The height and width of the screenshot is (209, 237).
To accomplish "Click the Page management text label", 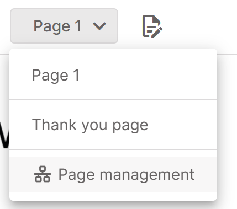I will (x=127, y=175).
